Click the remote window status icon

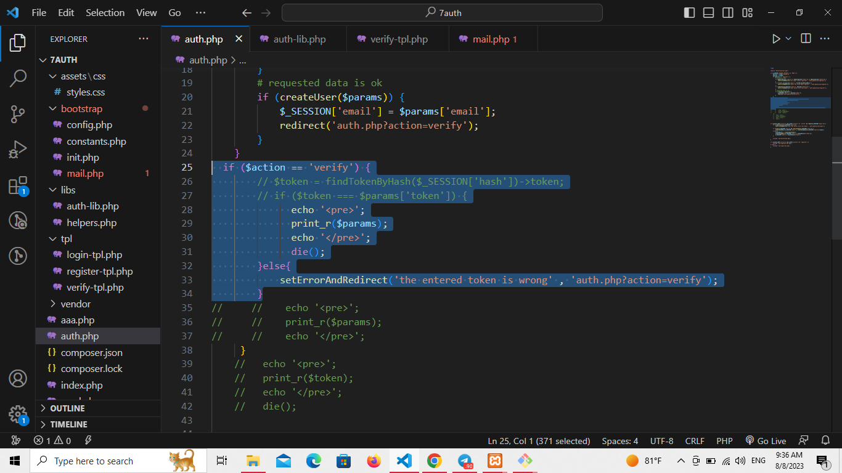pos(16,441)
